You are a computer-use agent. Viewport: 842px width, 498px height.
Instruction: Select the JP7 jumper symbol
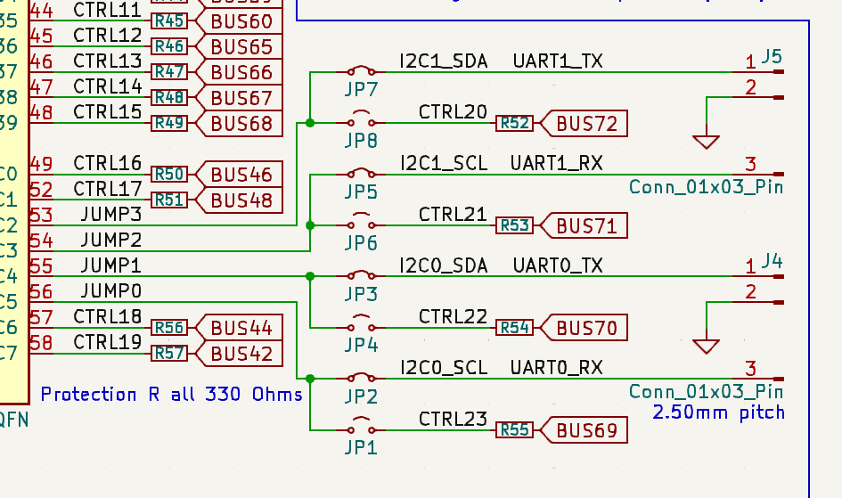pos(361,71)
